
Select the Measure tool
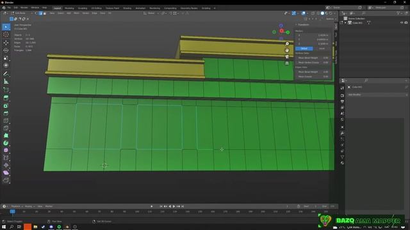click(x=6, y=81)
